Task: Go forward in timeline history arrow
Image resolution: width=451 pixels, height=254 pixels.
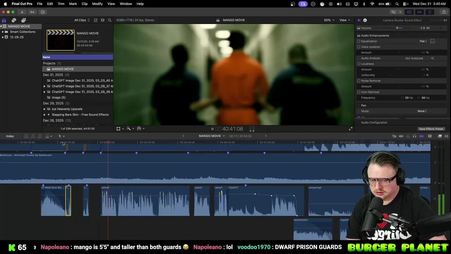Action: (x=266, y=136)
